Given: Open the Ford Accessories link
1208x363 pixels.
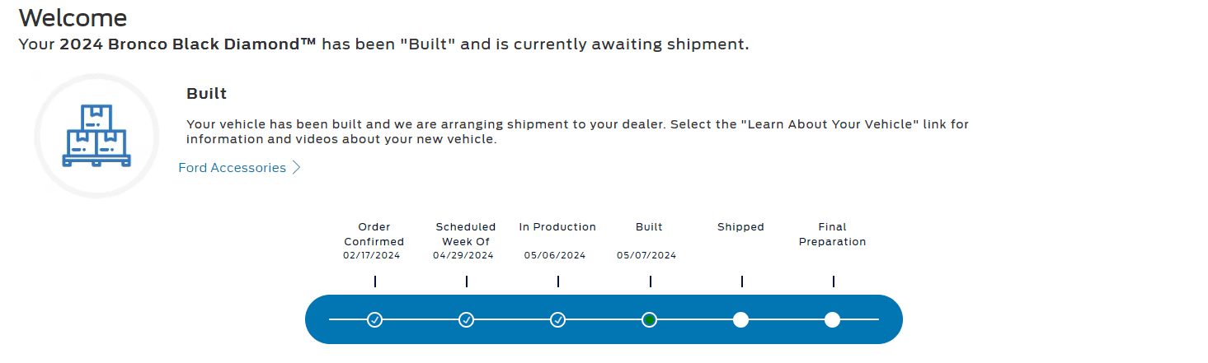Looking at the screenshot, I should (x=233, y=168).
